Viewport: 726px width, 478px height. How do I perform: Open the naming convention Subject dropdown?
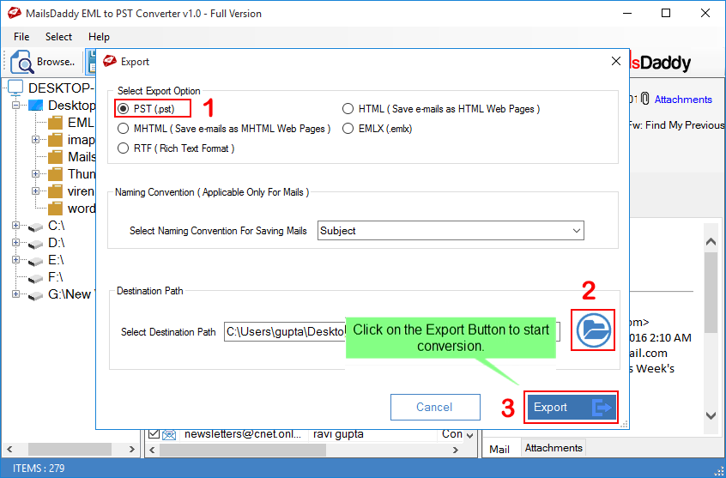[x=451, y=231]
